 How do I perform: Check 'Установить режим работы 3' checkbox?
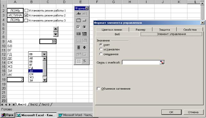click(x=26, y=20)
